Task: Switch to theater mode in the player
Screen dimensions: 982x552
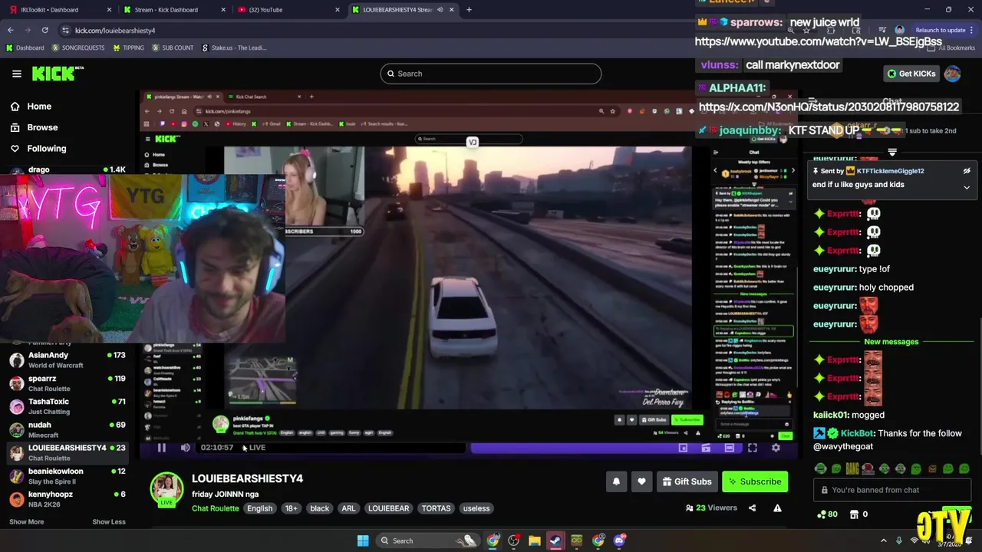Action: (730, 448)
